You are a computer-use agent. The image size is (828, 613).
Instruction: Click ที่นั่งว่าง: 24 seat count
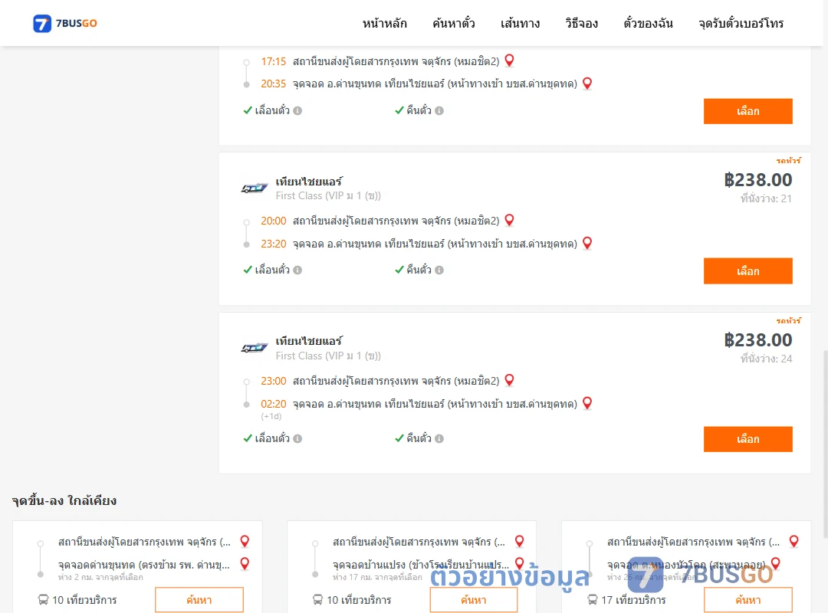766,359
